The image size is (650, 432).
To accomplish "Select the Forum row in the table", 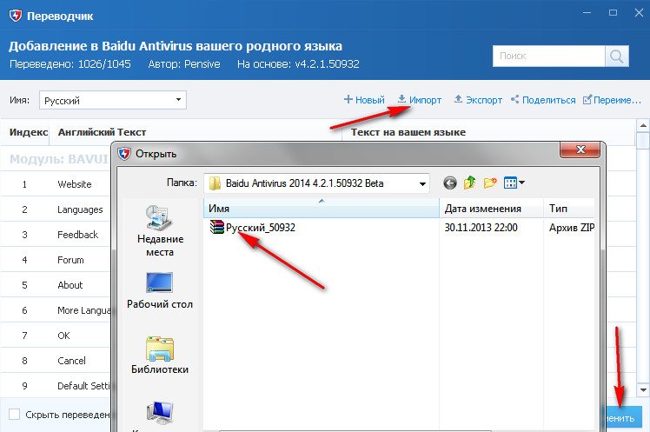I will coord(56,260).
